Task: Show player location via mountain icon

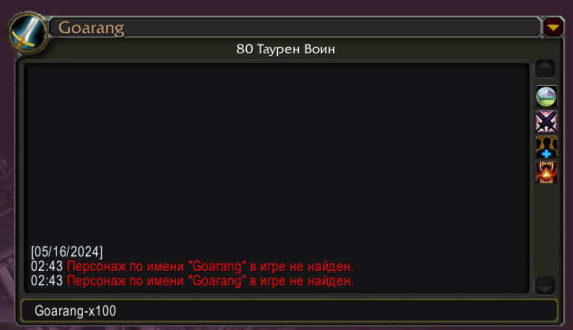Action: point(546,96)
